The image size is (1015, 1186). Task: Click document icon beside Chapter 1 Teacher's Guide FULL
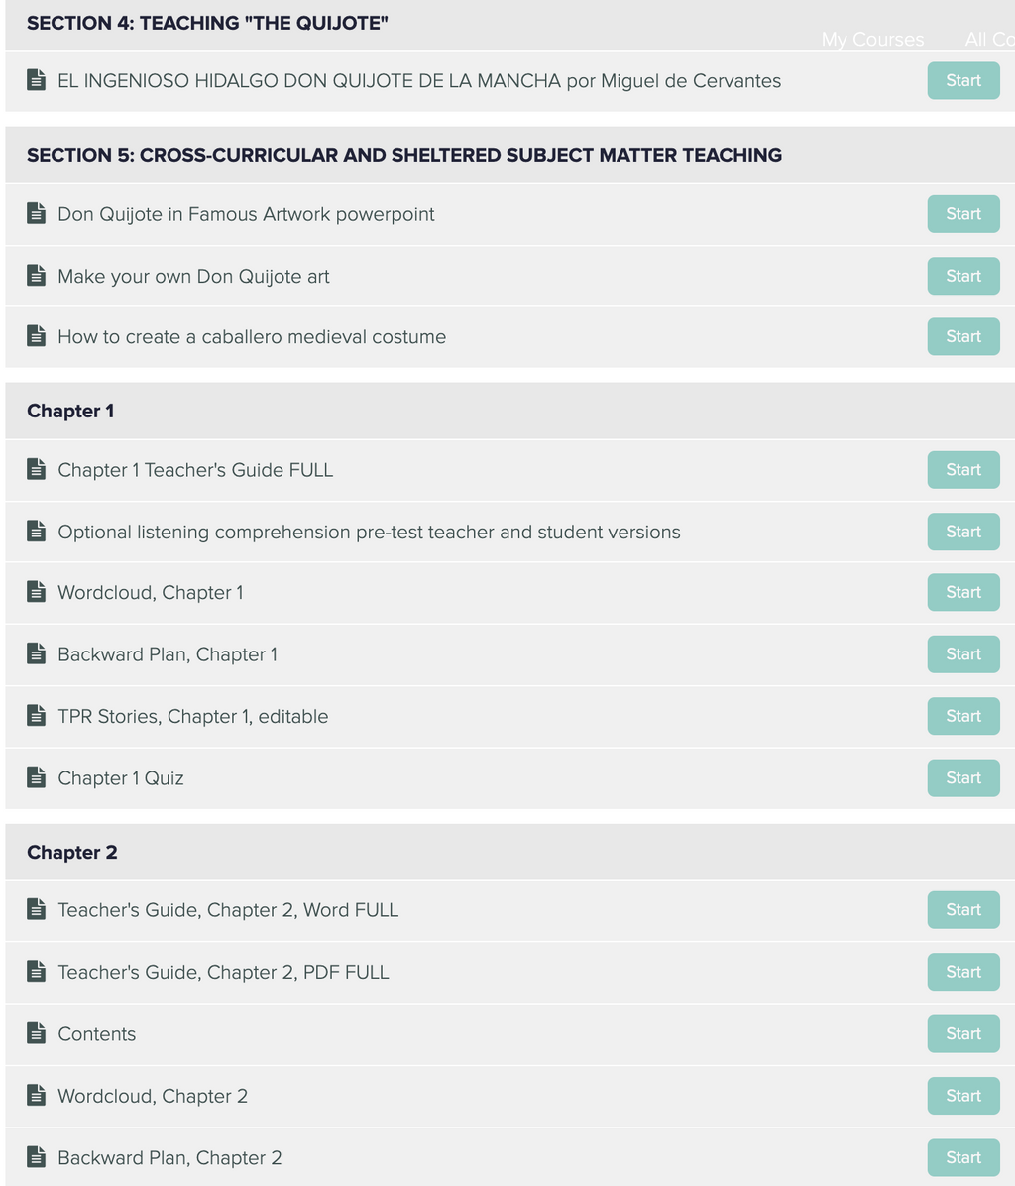click(37, 469)
